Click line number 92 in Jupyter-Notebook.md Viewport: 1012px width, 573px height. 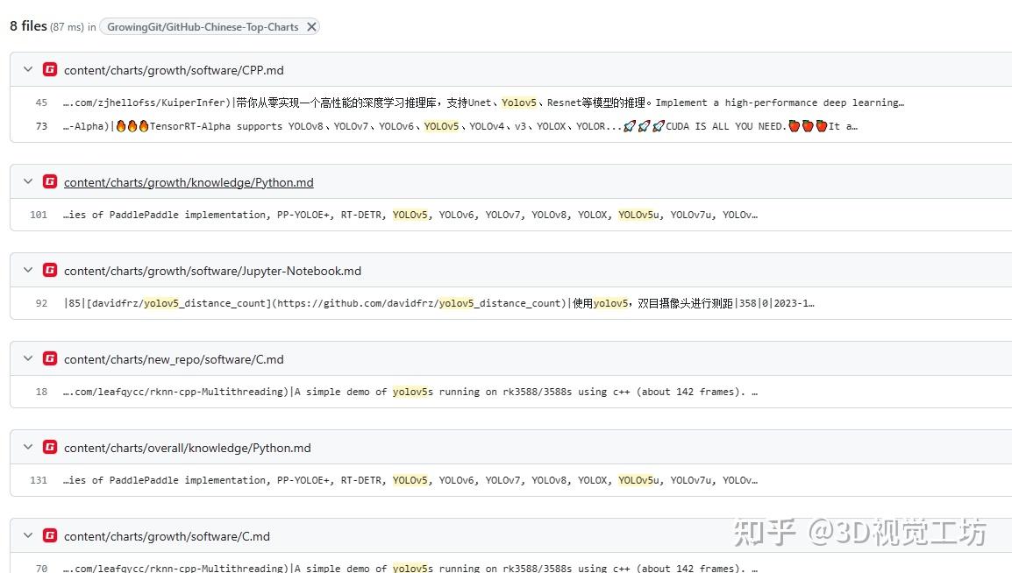point(40,302)
